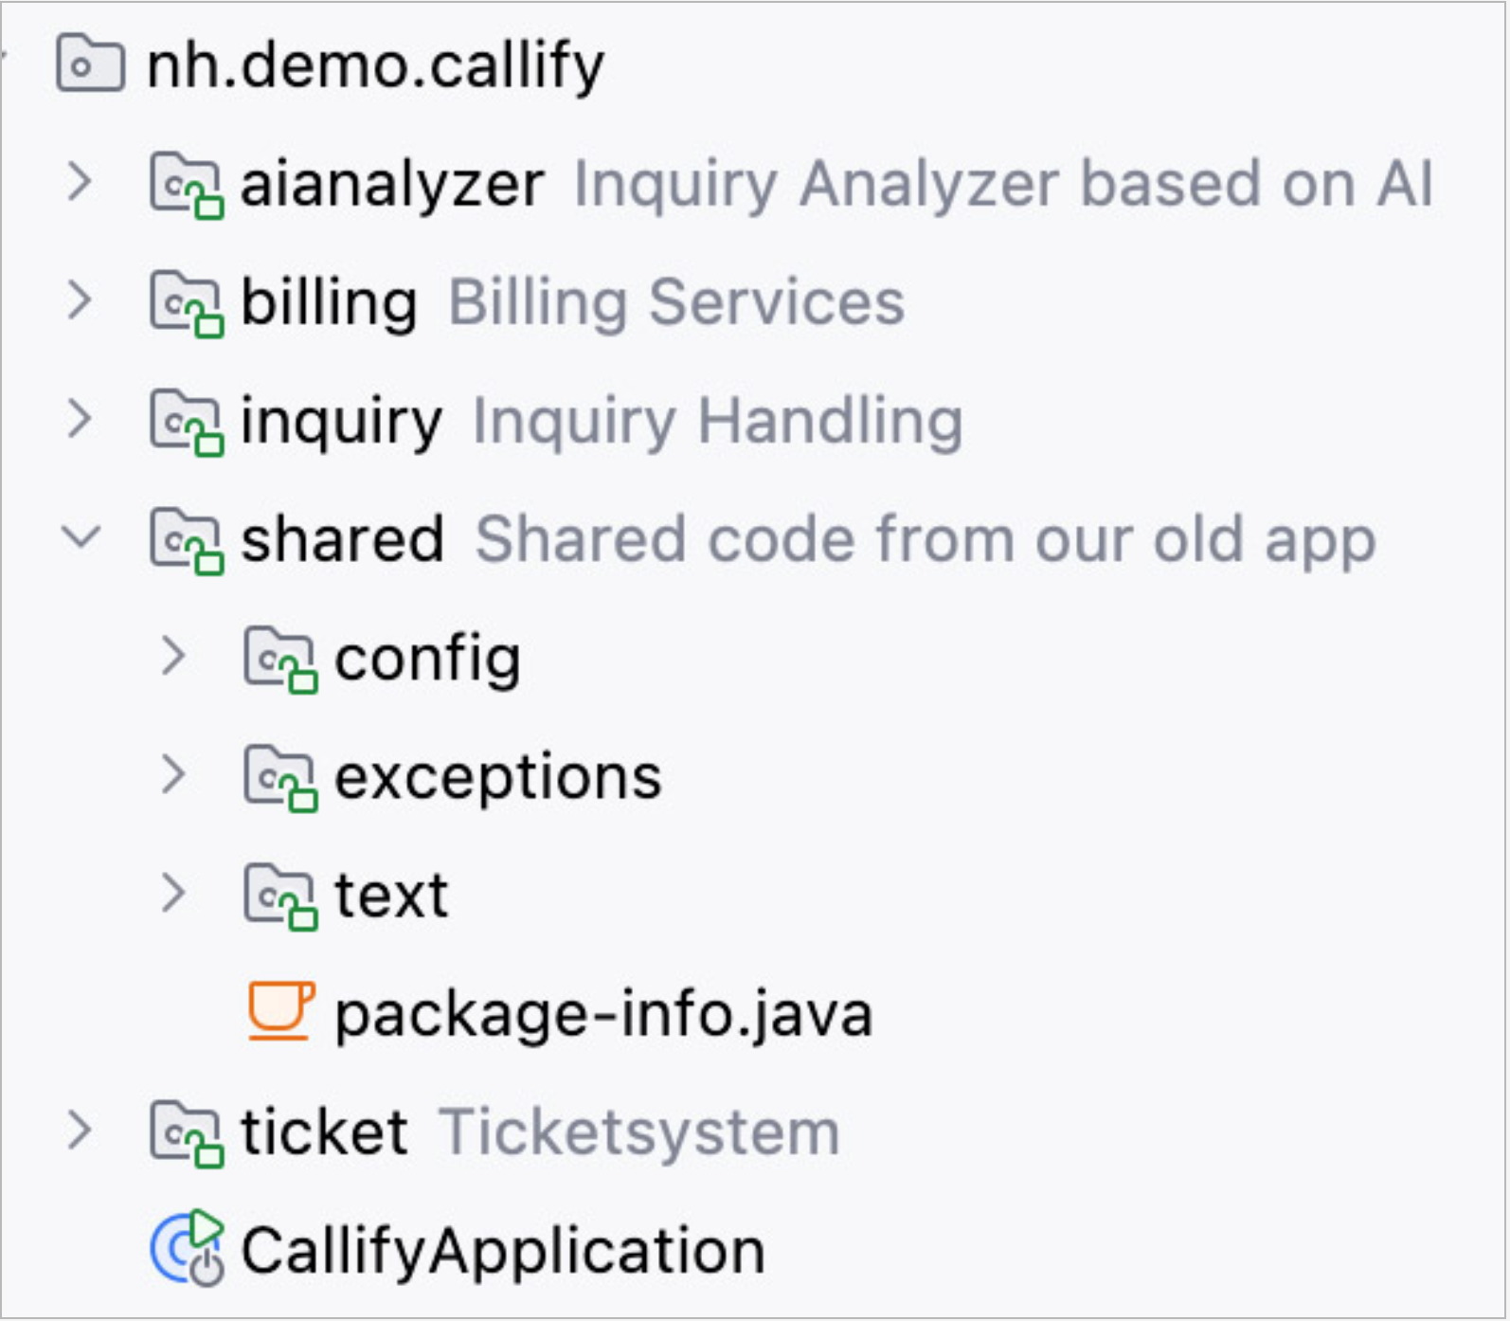Click the aianalyzer module package icon
The width and height of the screenshot is (1510, 1321).
pos(186,184)
